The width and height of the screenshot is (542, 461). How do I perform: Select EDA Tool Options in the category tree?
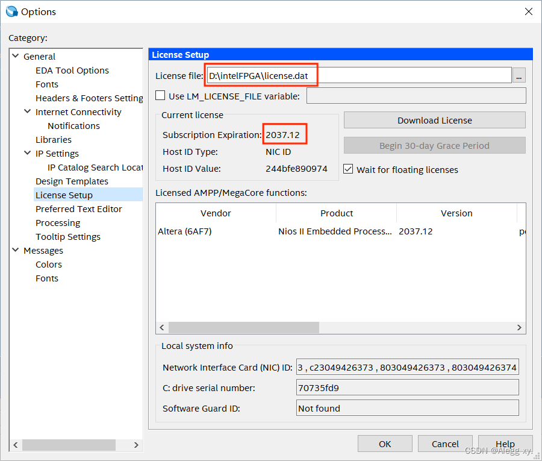point(72,71)
